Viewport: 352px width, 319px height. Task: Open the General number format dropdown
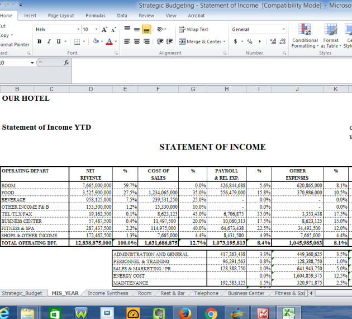284,30
